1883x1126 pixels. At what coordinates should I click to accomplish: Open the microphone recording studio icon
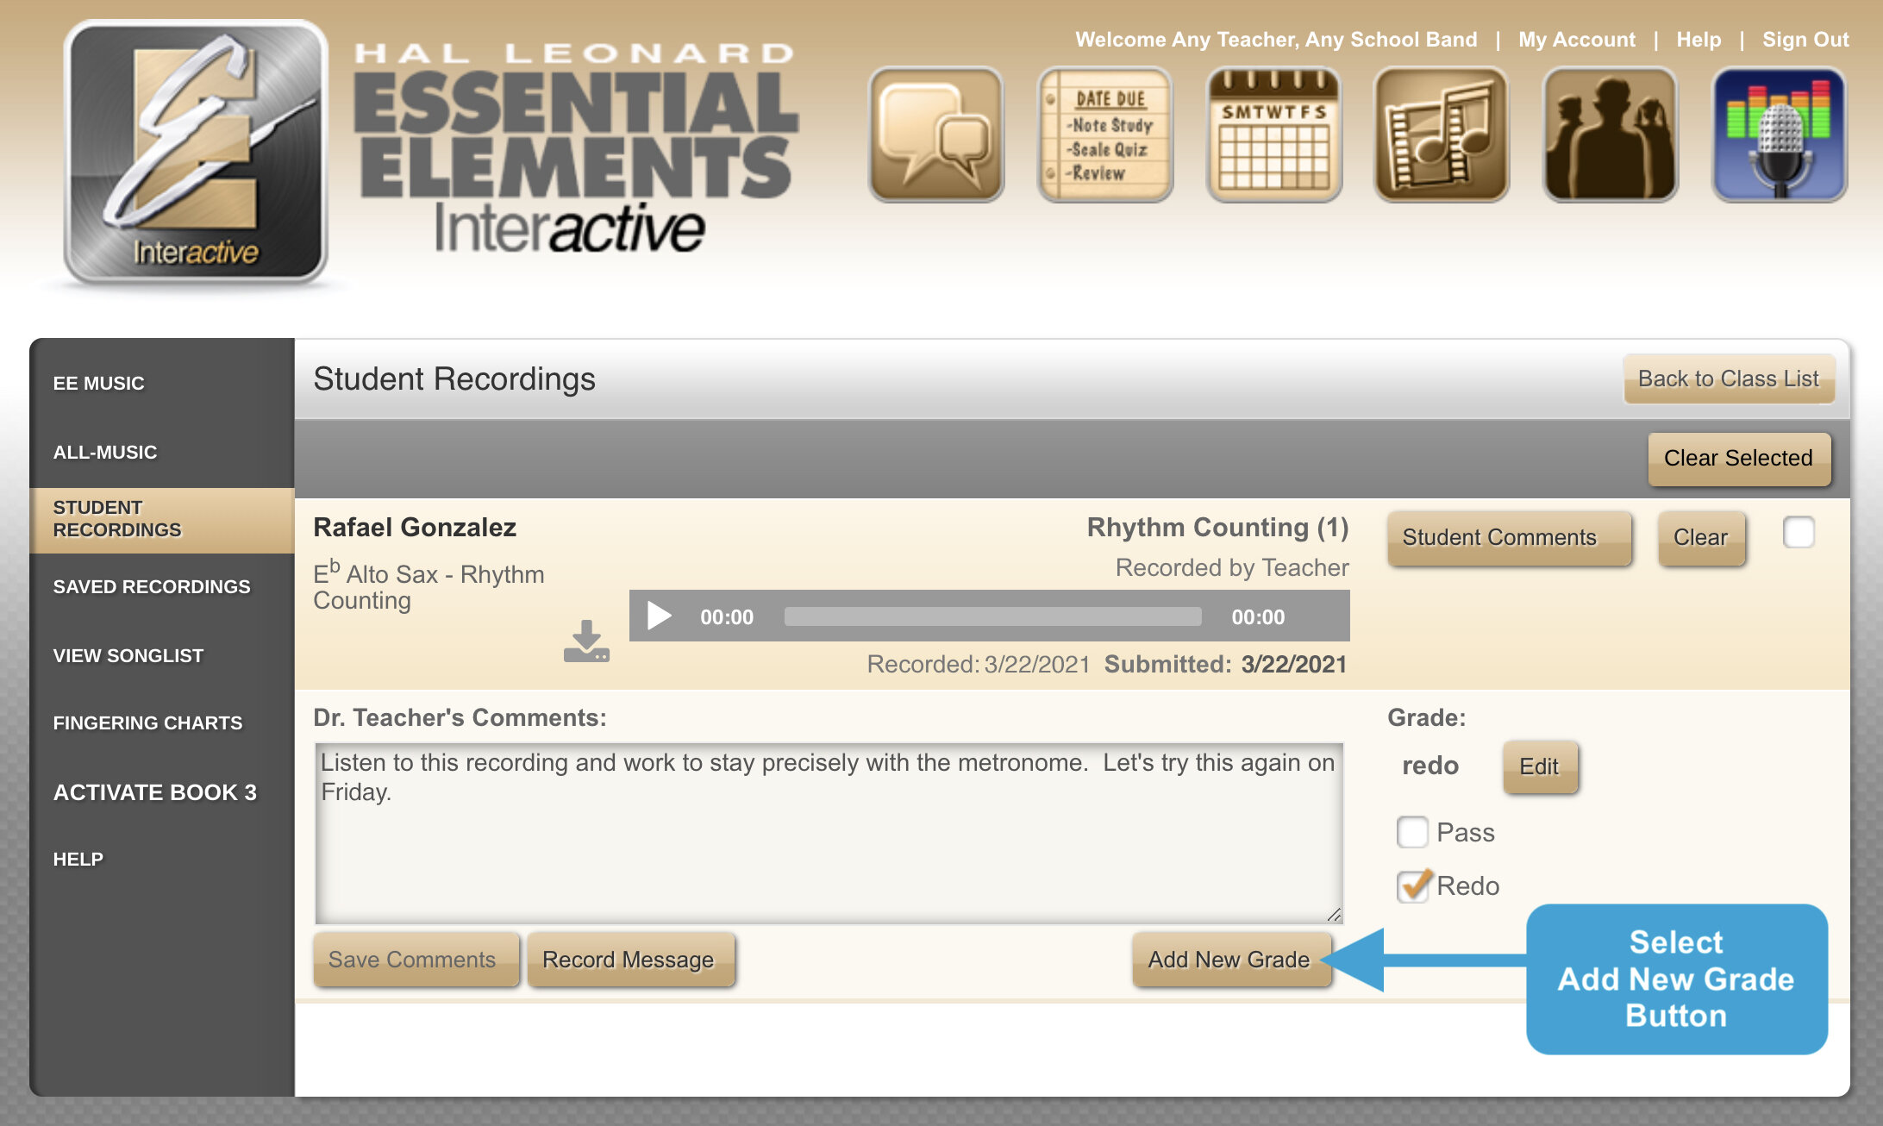(1779, 135)
